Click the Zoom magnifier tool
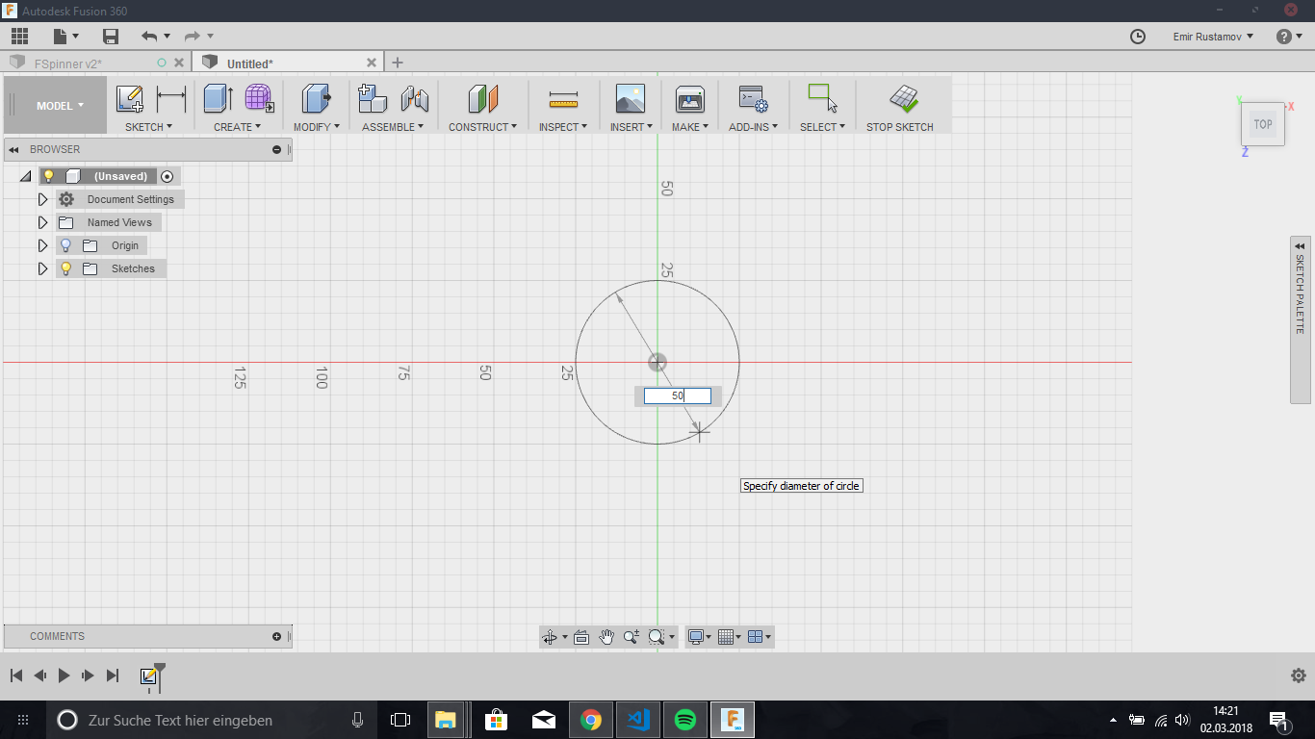1315x739 pixels. tap(632, 637)
